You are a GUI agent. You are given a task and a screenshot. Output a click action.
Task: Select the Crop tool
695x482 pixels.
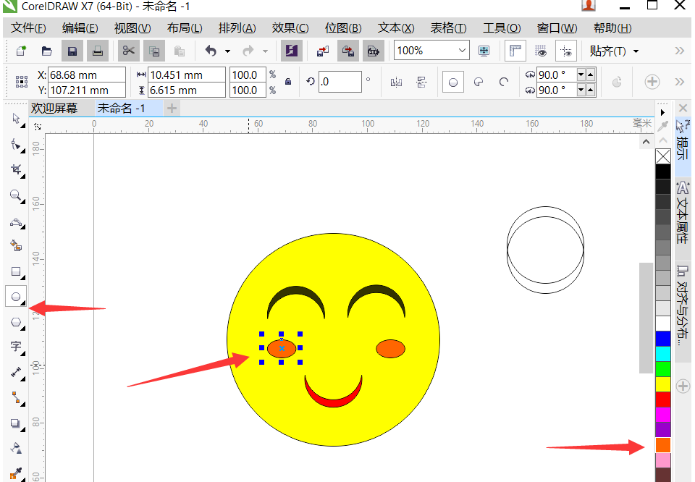point(16,170)
